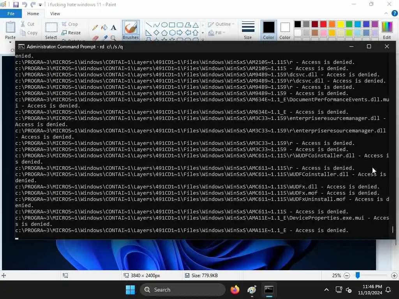Undo the last action in Paint

coord(25,5)
